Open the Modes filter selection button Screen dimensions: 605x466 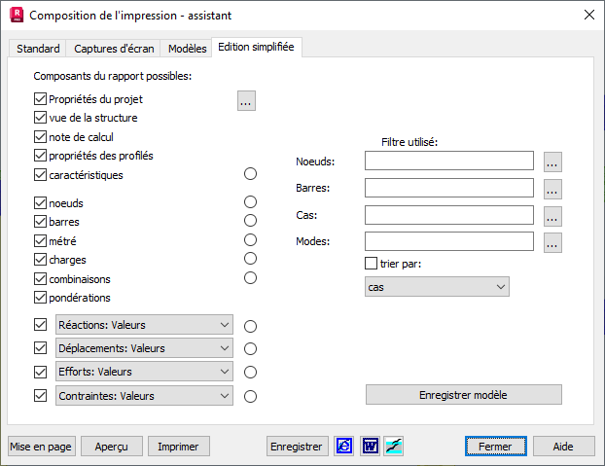[x=552, y=242]
